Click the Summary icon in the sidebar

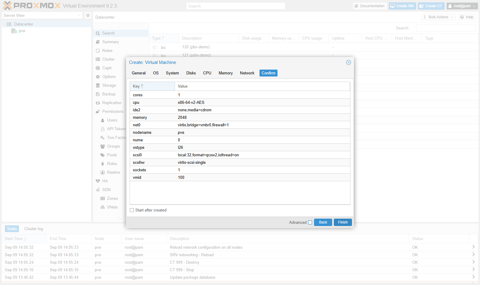click(x=98, y=42)
